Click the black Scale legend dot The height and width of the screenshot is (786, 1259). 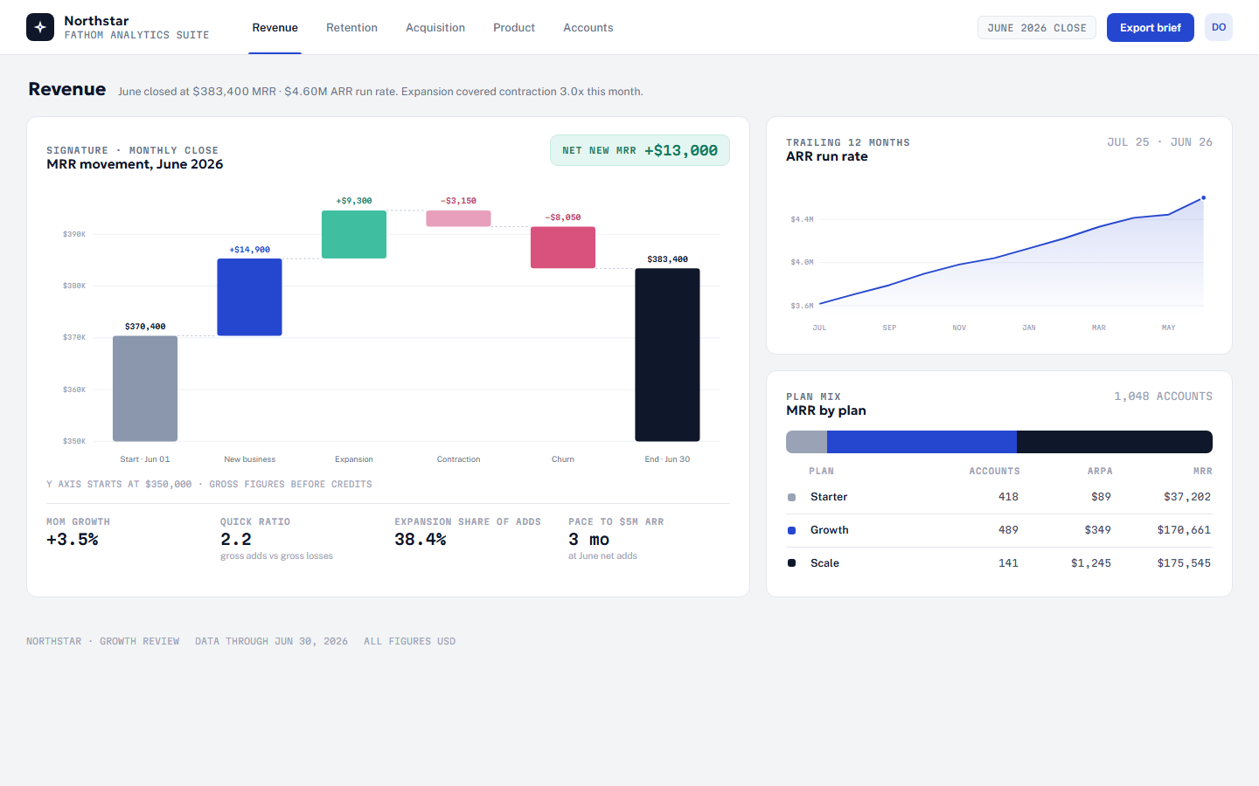click(791, 563)
